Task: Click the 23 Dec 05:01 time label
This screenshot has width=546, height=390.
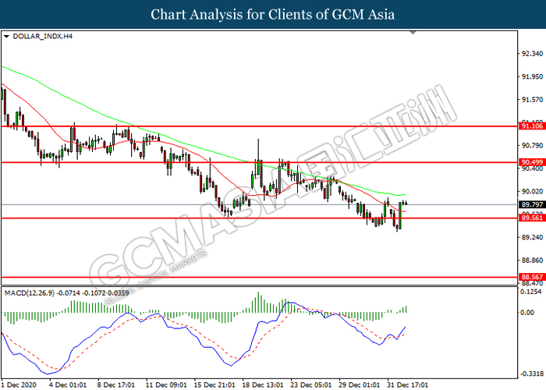Action: (x=310, y=385)
